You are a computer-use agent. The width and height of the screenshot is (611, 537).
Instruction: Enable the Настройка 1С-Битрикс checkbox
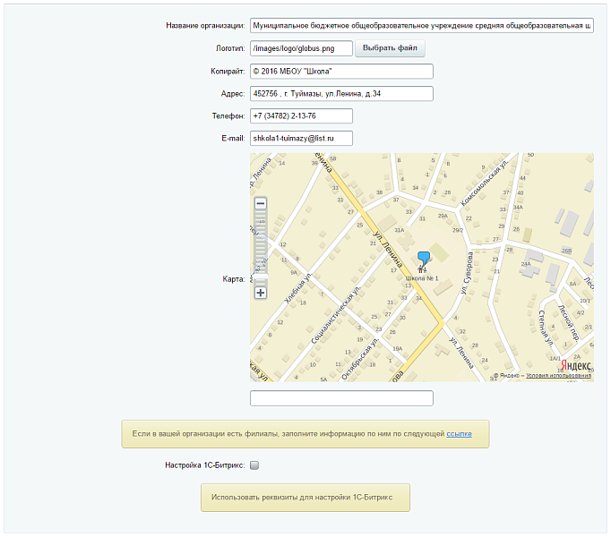point(254,465)
